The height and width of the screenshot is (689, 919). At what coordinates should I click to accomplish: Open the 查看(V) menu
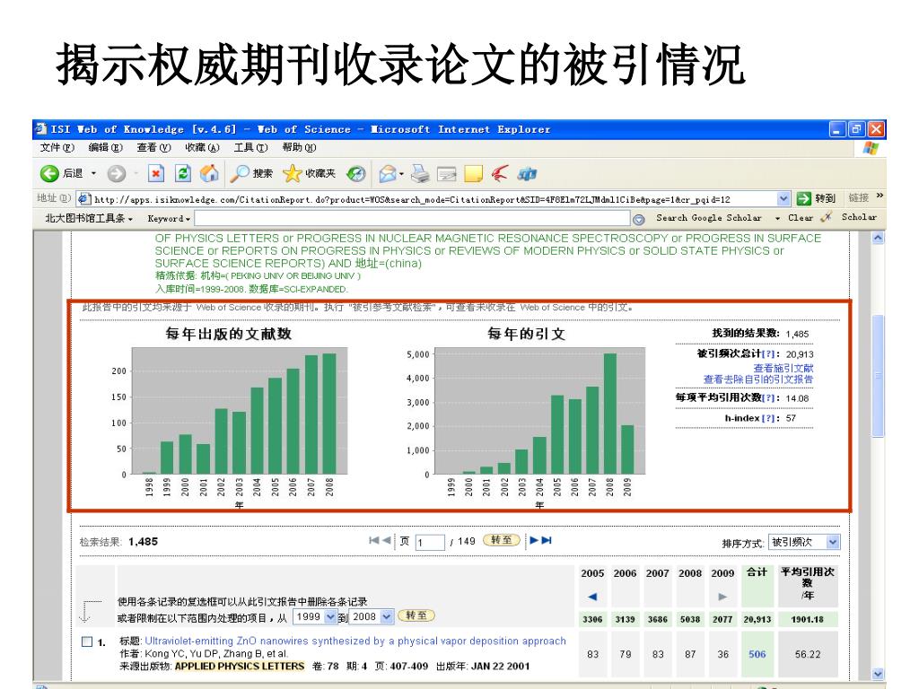click(x=153, y=148)
